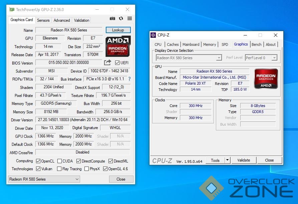Viewport: 298px width, 204px height.
Task: Click the BIOS export share icon
Action: [107, 63]
